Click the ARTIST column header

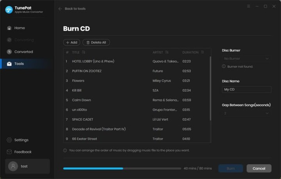(x=158, y=52)
